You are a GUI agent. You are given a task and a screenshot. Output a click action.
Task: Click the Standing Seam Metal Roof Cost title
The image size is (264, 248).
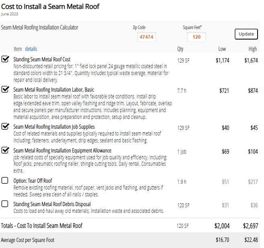click(x=42, y=59)
